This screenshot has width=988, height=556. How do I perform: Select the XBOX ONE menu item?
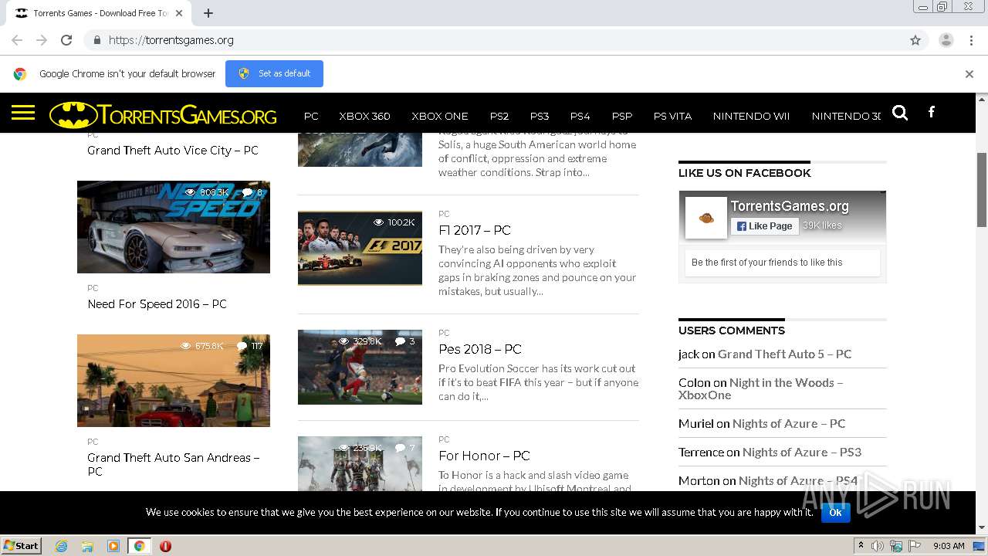pyautogui.click(x=440, y=116)
